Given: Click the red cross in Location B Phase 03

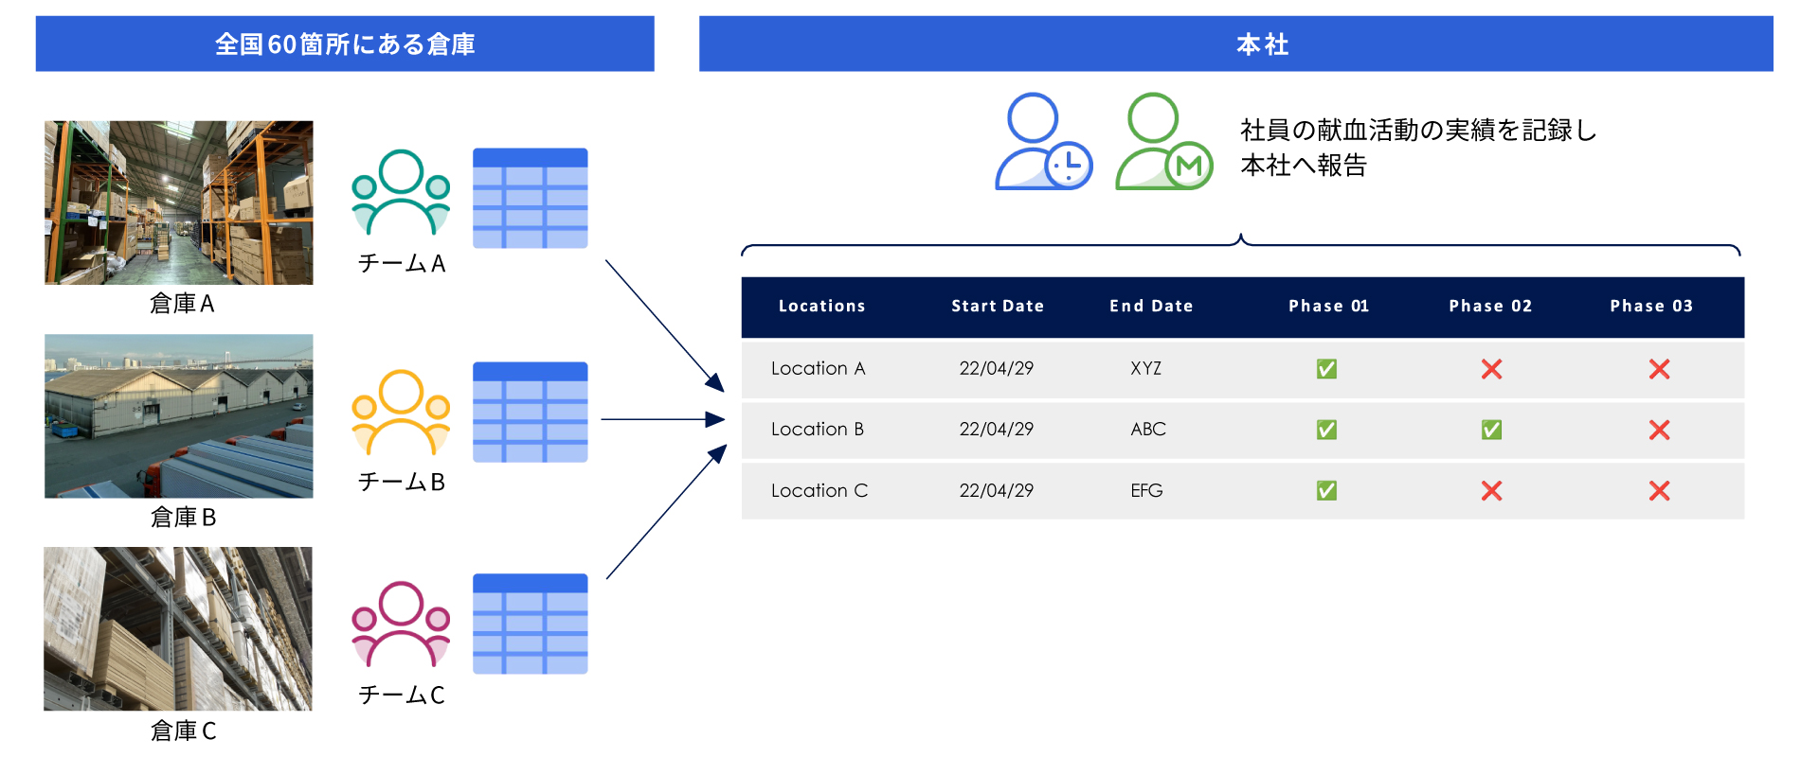Looking at the screenshot, I should point(1659,430).
